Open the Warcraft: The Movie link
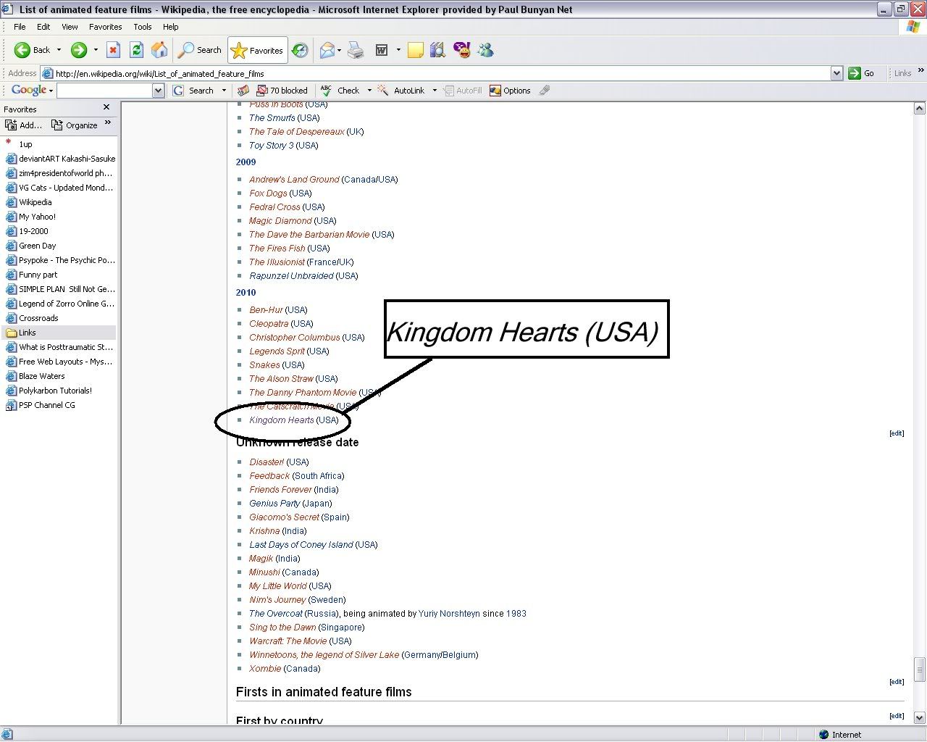927x742 pixels. point(288,641)
